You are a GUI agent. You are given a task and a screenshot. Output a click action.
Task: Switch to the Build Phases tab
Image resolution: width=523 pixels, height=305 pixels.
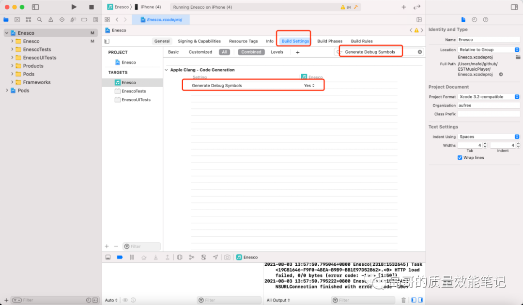coord(330,41)
